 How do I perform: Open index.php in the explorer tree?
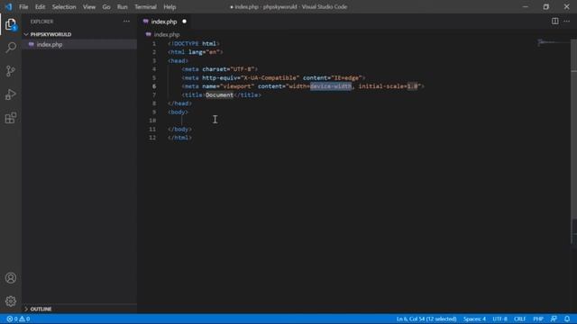(x=50, y=44)
